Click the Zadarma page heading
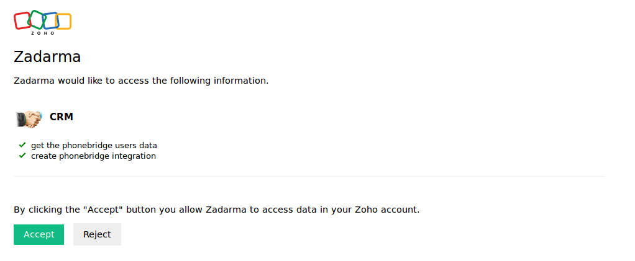This screenshot has width=635, height=261. [47, 57]
